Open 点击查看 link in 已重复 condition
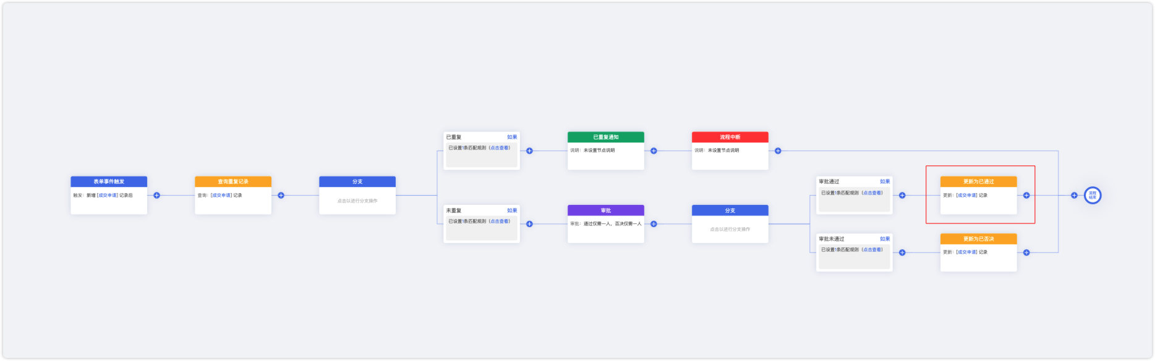 pos(500,148)
